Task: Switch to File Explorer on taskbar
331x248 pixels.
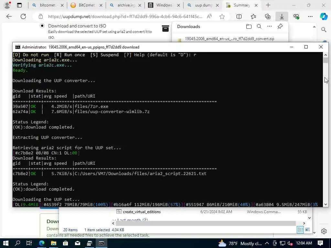Action: click(54, 243)
